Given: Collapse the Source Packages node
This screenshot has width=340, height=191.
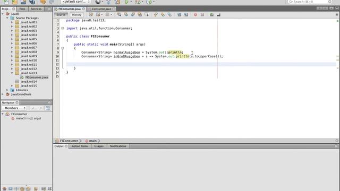Looking at the screenshot, I should click(7, 18).
